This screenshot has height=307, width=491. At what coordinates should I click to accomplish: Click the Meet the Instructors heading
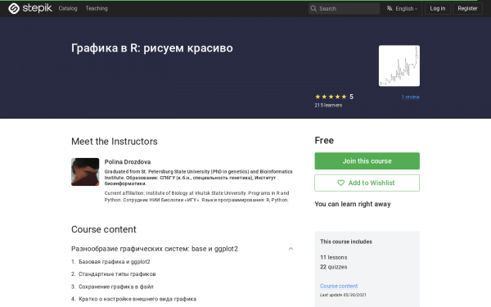(x=115, y=142)
